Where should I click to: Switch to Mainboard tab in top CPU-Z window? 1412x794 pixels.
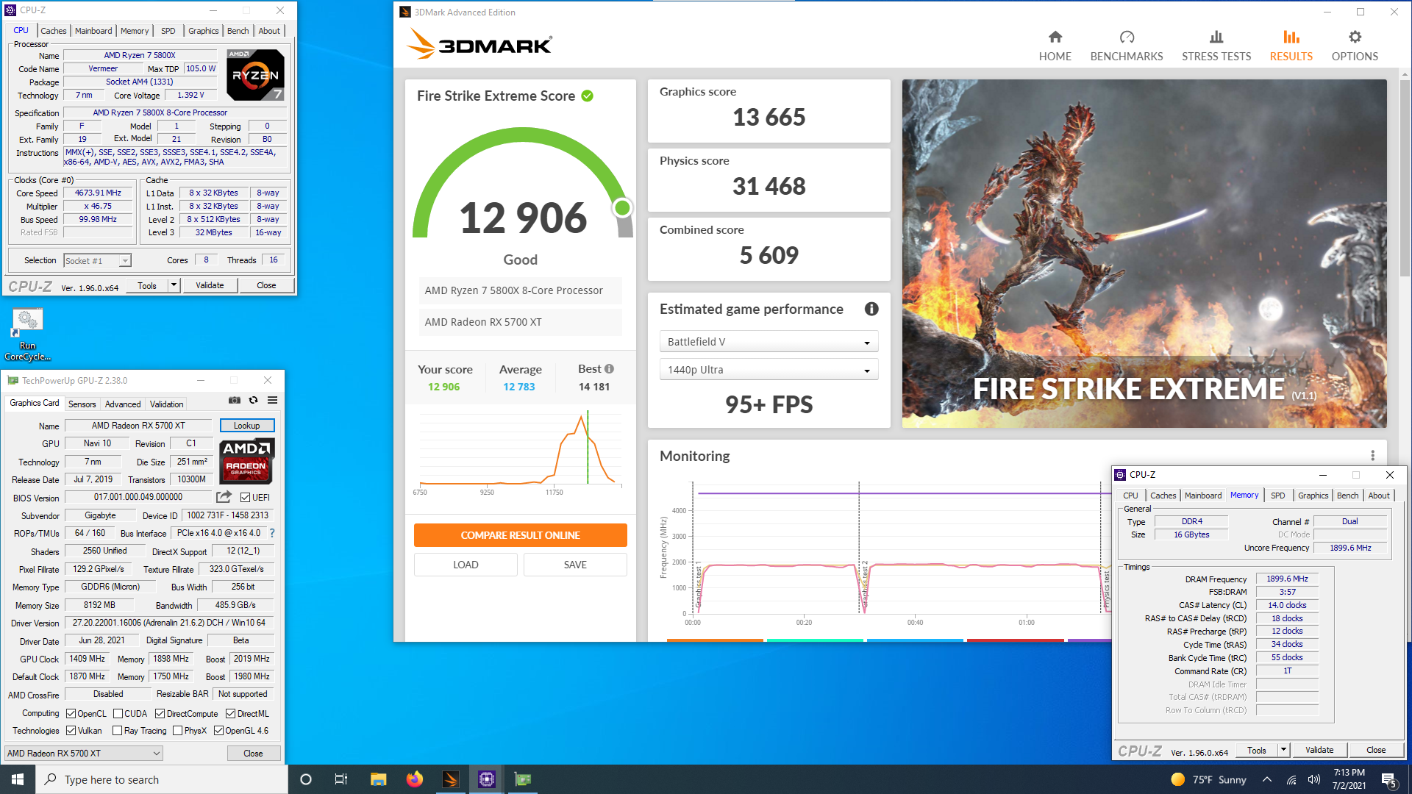tap(93, 31)
